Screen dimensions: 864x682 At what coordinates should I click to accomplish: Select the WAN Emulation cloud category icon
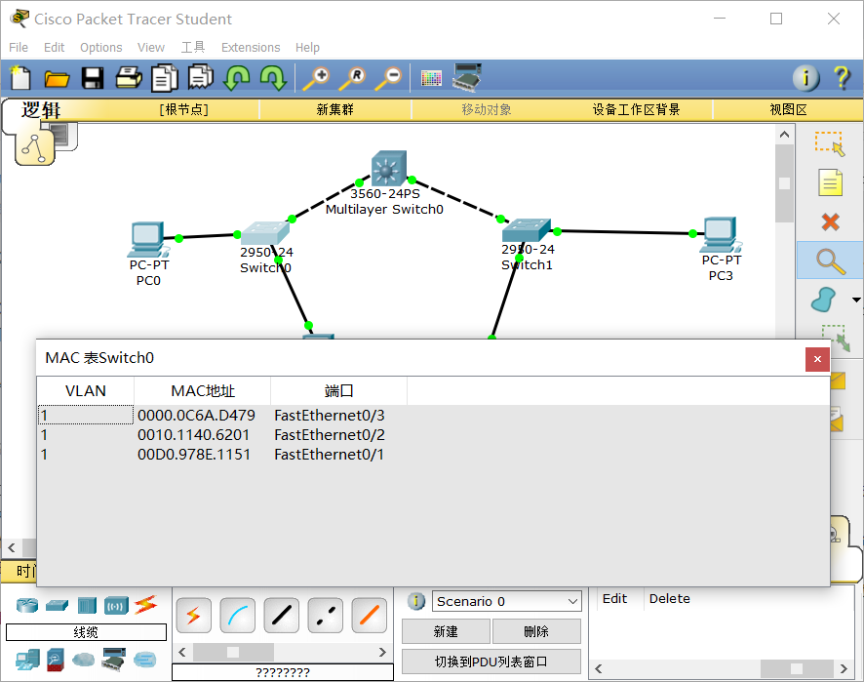83,660
